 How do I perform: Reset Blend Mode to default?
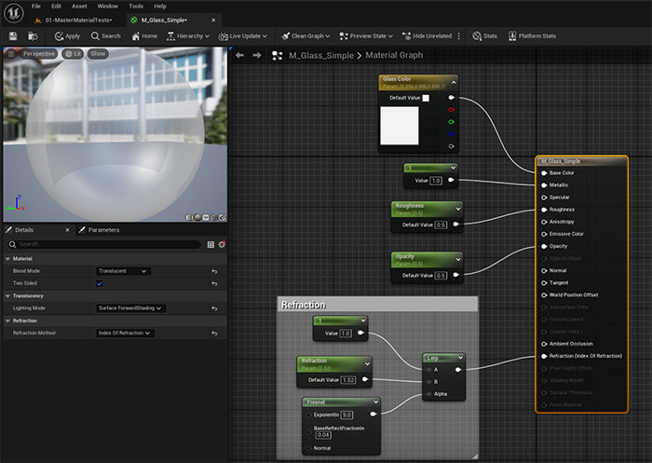(x=214, y=271)
